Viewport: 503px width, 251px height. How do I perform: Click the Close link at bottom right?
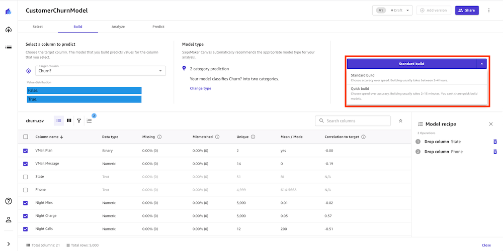(x=486, y=245)
